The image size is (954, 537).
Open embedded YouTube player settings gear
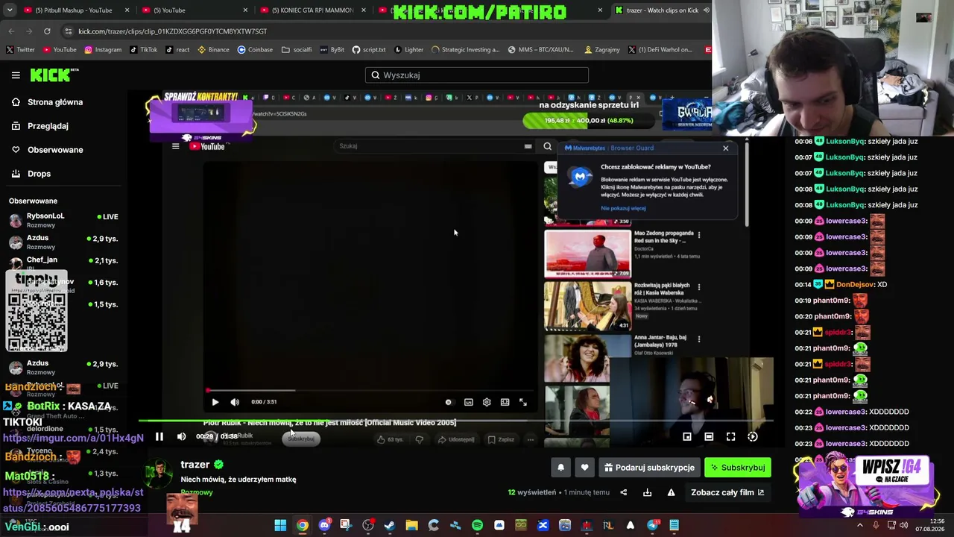click(x=487, y=402)
